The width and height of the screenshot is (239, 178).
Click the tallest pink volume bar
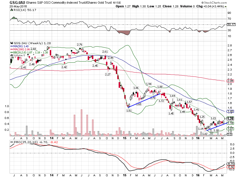tap(82, 123)
